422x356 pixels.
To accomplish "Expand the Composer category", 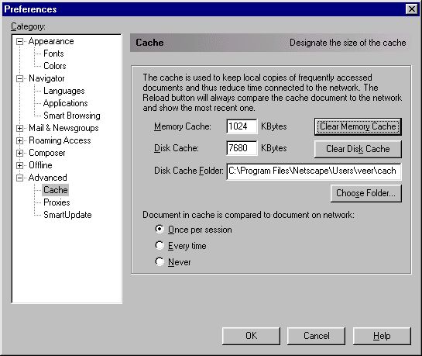I will point(19,153).
